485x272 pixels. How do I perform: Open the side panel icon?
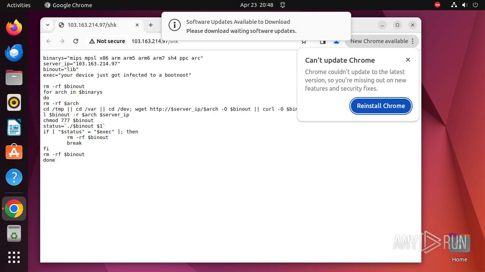pyautogui.click(x=322, y=42)
